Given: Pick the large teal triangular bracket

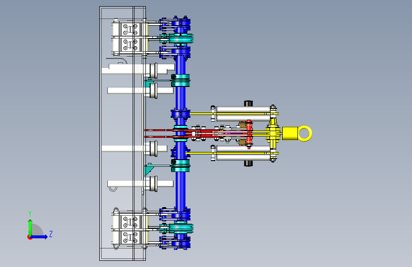Looking at the screenshot, I should (148, 170).
